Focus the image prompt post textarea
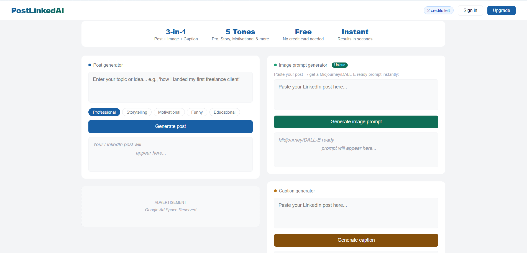 point(356,95)
